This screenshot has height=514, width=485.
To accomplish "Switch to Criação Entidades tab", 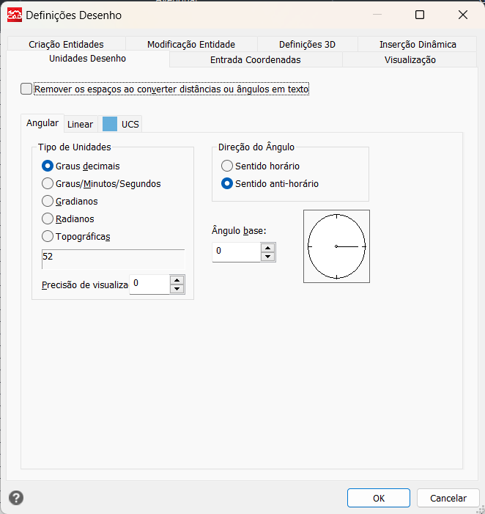I will [66, 44].
